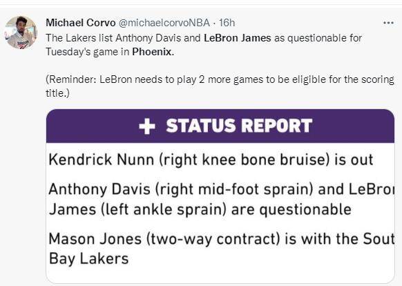This screenshot has height=286, width=402.
Task: Click the word title.) ending the reminder
Action: point(58,93)
